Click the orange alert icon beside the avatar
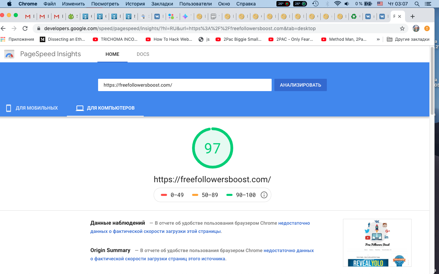The height and width of the screenshot is (274, 439). [427, 28]
